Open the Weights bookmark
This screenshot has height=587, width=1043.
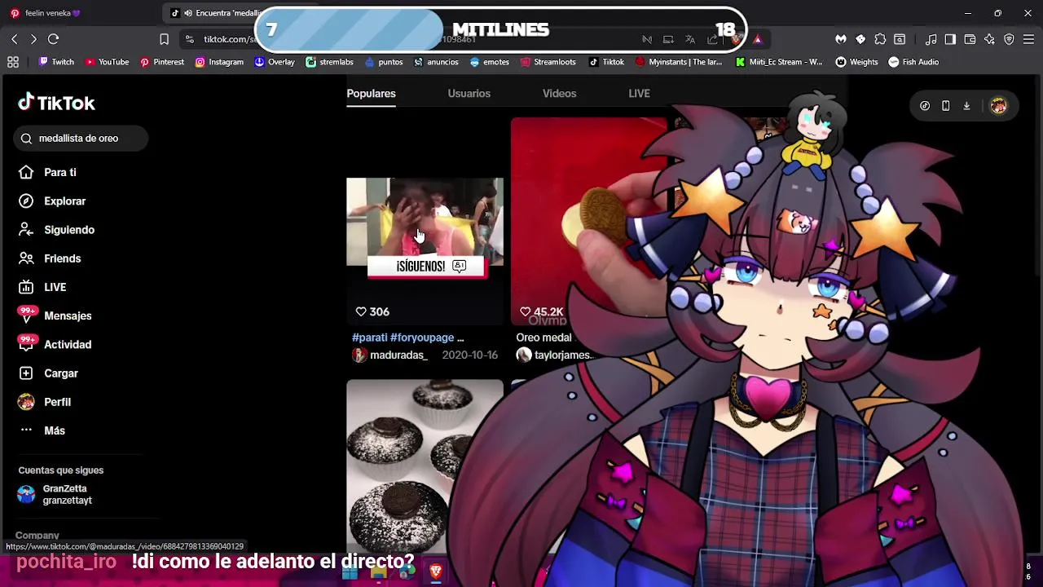(856, 62)
